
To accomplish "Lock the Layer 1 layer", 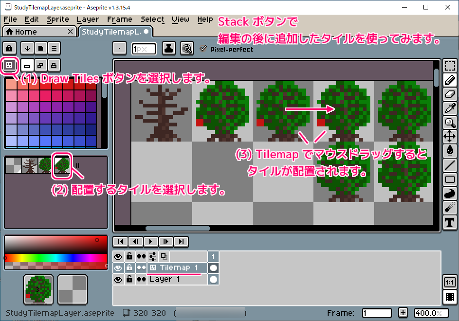I will (129, 279).
